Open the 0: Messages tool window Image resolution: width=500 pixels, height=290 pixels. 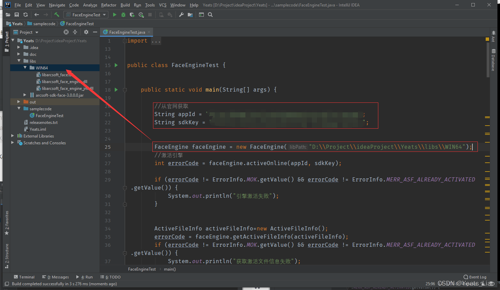tap(55, 277)
